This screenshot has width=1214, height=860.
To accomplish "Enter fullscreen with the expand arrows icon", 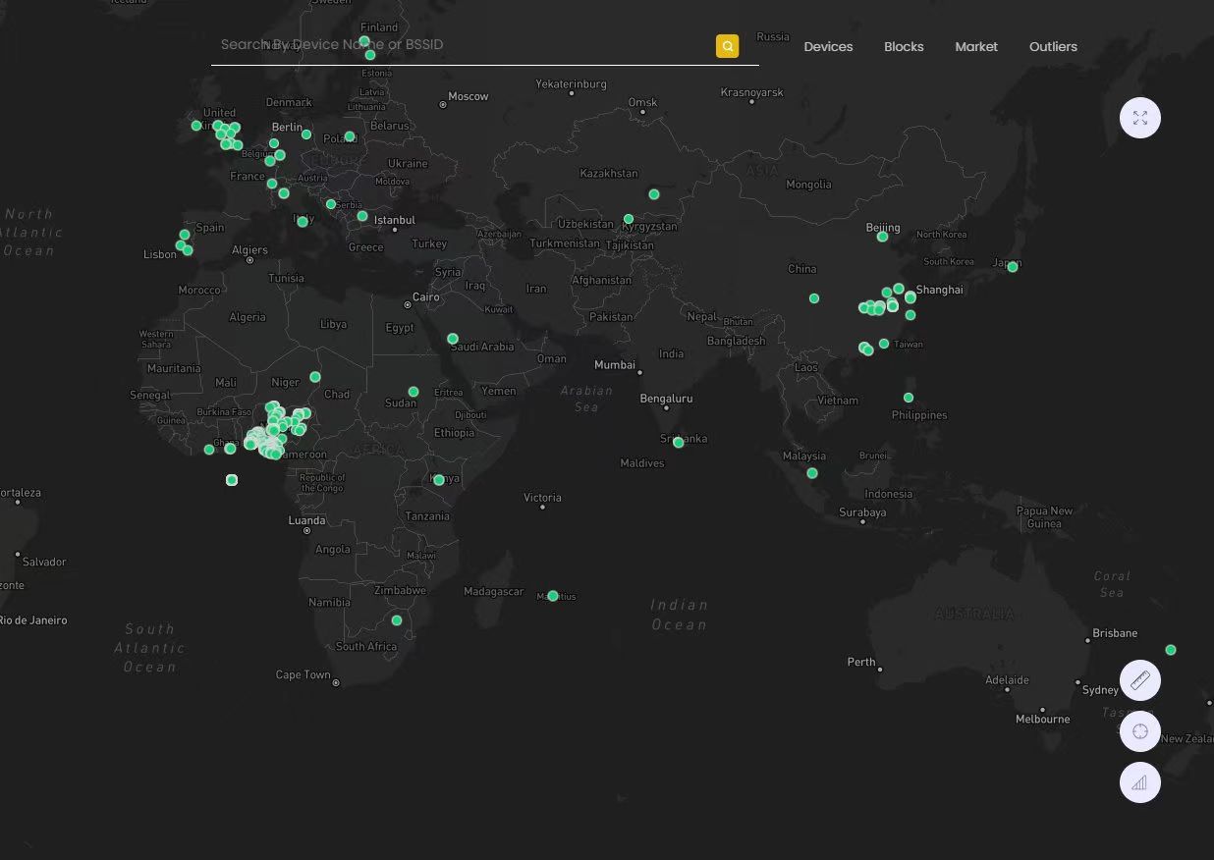I will [1140, 118].
